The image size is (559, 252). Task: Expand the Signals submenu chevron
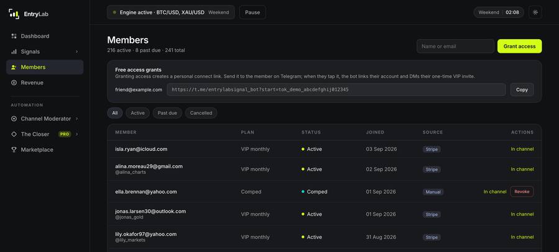tap(76, 52)
